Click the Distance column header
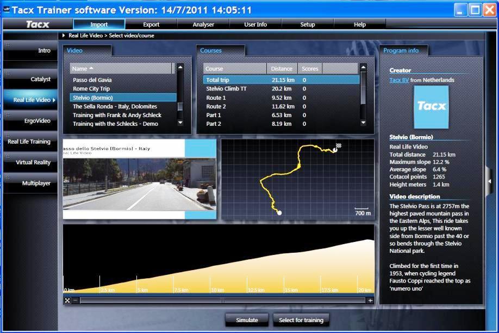Image resolution: width=499 pixels, height=333 pixels. tap(282, 68)
